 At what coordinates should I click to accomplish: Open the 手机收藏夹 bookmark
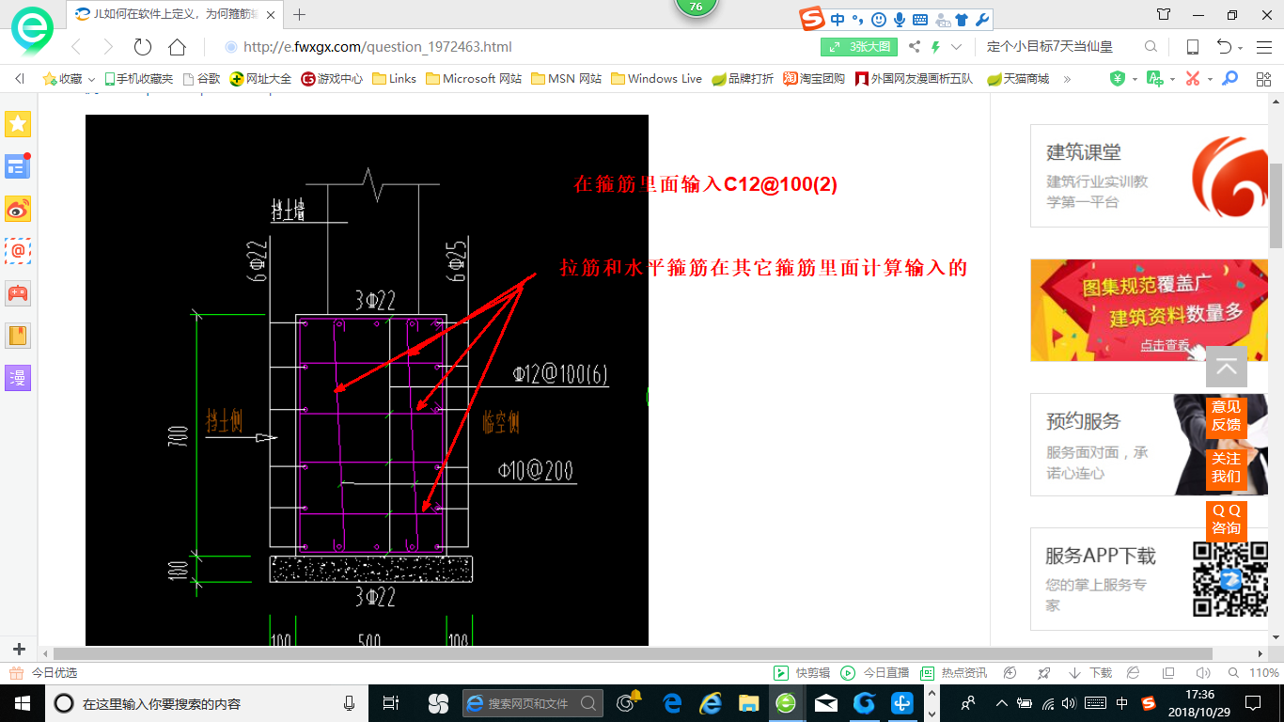[x=139, y=79]
